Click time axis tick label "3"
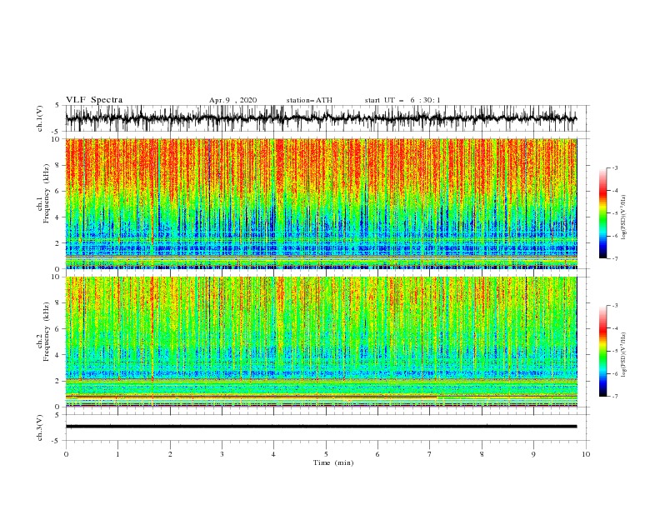This screenshot has width=660, height=510. point(222,454)
